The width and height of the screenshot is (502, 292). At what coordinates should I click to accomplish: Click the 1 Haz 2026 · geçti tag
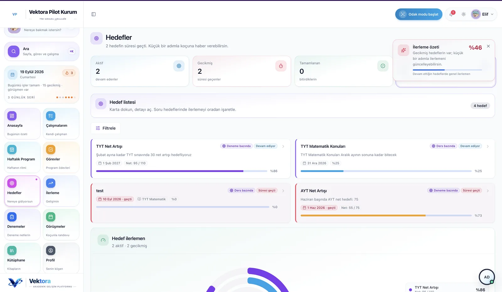(319, 208)
